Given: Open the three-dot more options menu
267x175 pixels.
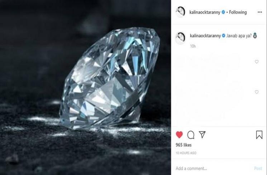Looking at the screenshot, I should 260,12.
